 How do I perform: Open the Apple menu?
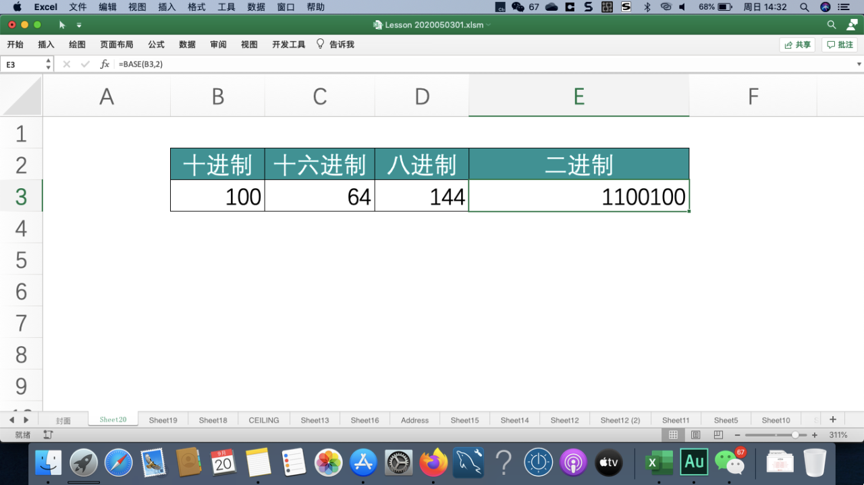click(x=18, y=7)
